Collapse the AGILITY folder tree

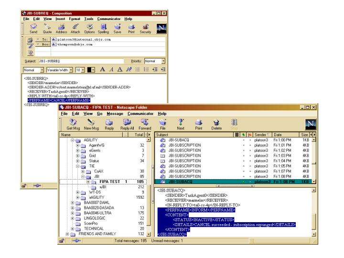pyautogui.click(x=73, y=140)
